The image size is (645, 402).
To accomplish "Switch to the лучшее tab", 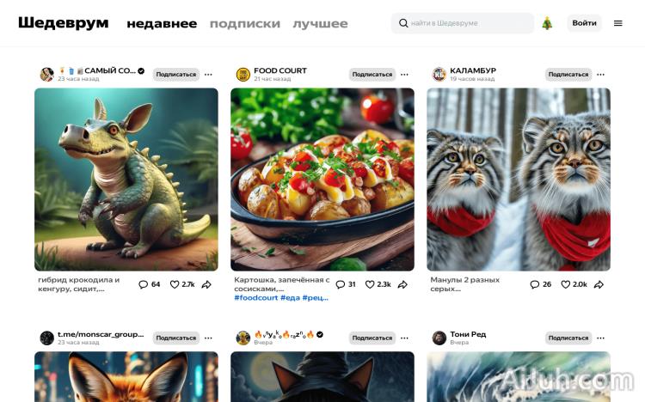I will pos(320,24).
